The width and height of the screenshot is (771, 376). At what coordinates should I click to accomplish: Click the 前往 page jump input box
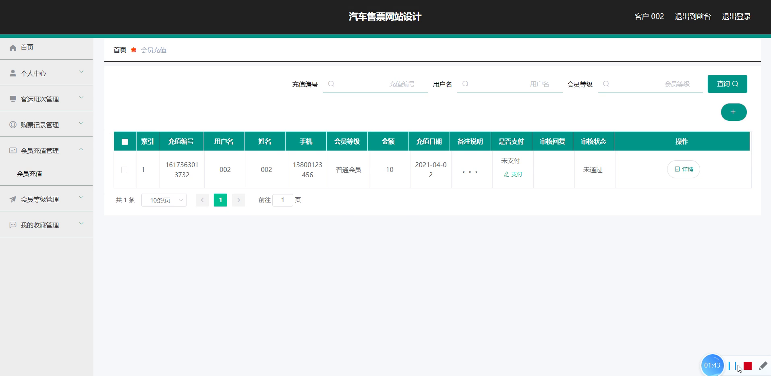click(283, 200)
